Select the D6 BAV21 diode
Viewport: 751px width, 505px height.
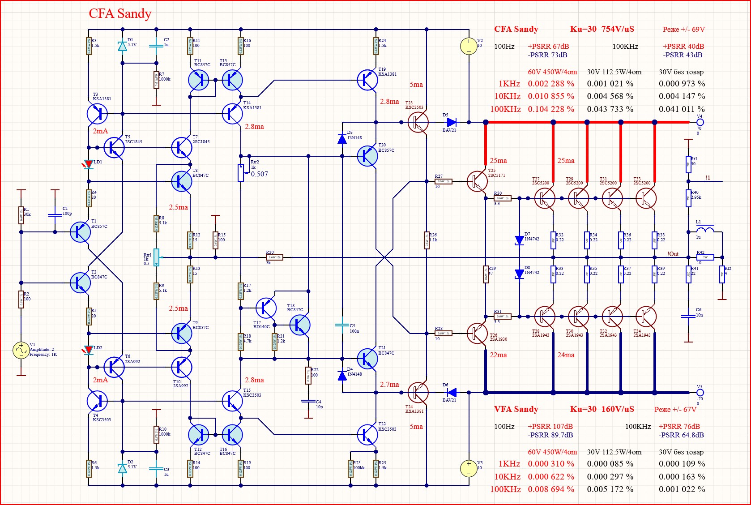pos(452,393)
